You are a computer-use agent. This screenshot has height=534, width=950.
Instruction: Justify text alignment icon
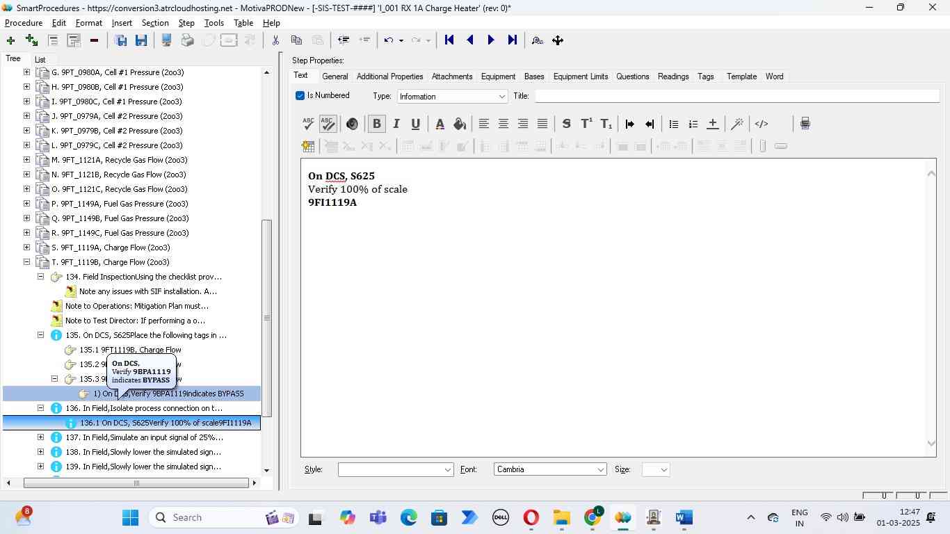542,124
